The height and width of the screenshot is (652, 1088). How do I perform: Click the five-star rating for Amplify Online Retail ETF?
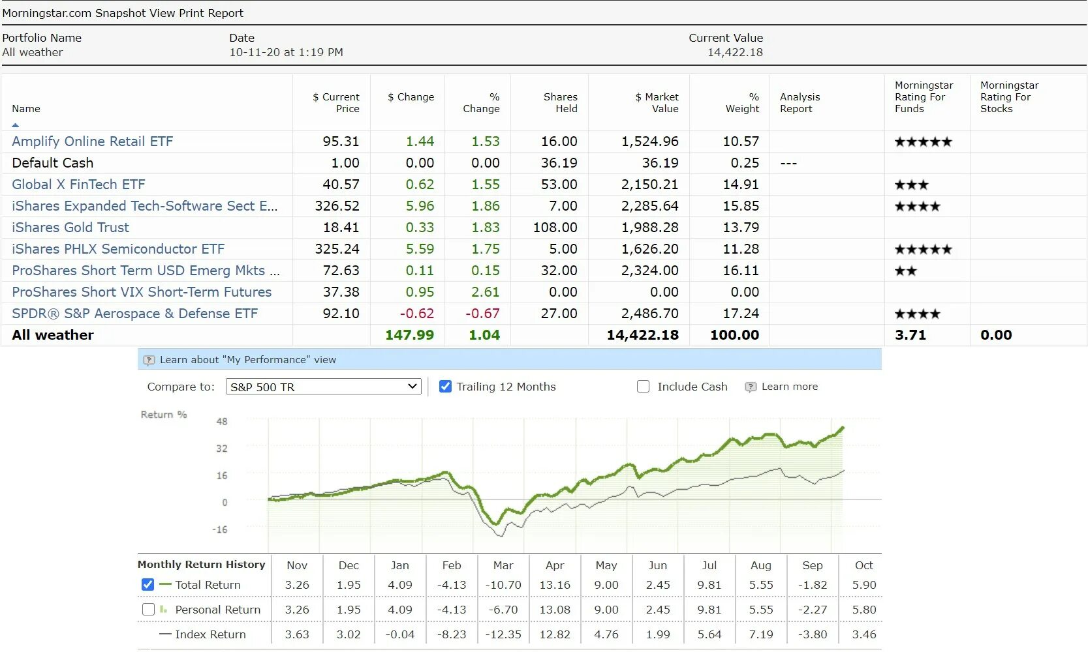tap(923, 141)
